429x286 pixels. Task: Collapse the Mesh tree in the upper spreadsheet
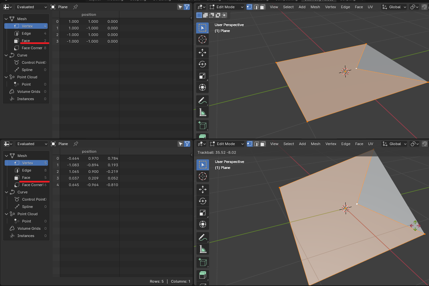(6, 19)
